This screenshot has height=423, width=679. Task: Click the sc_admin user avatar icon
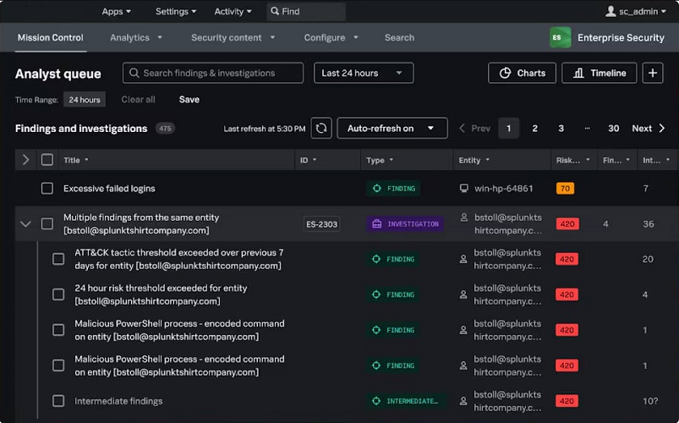[611, 11]
